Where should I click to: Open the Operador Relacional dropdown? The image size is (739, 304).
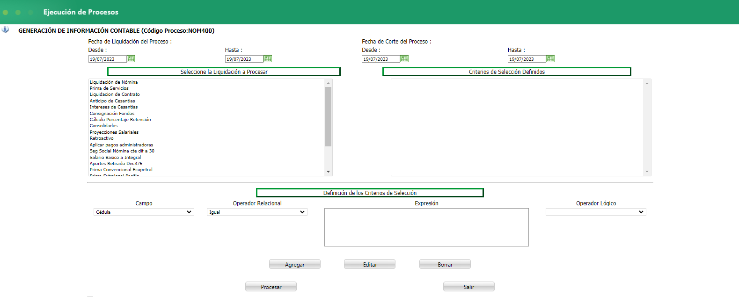point(257,212)
